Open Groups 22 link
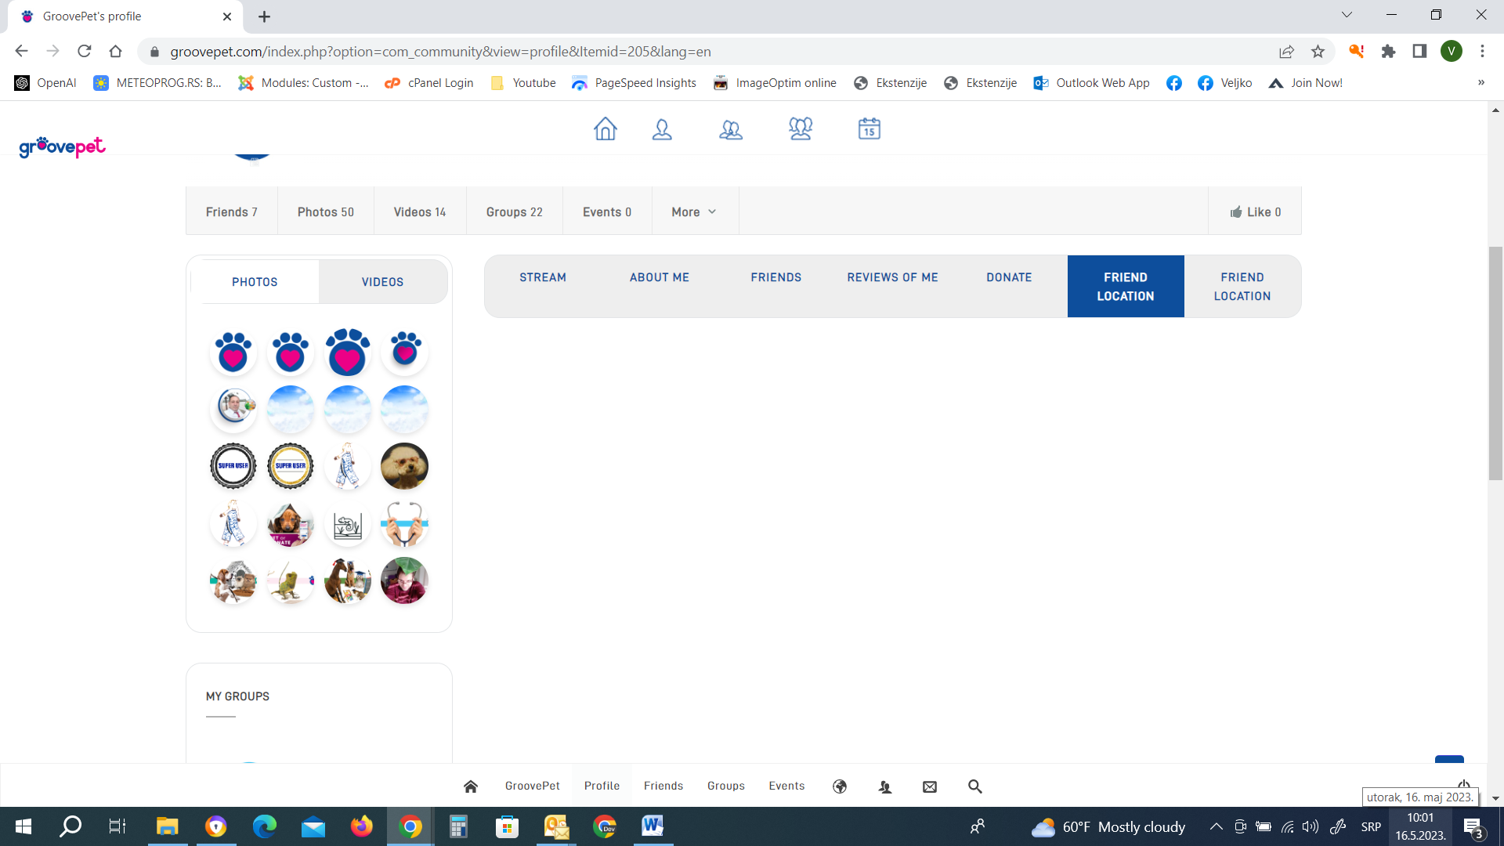This screenshot has width=1504, height=846. 514,212
